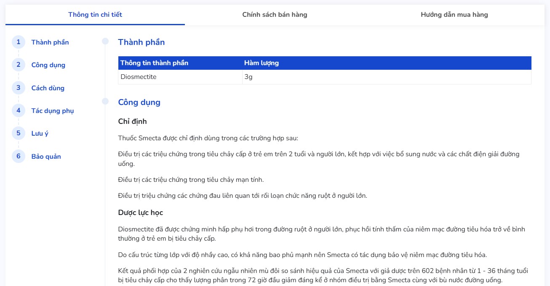This screenshot has width=550, height=286.
Task: Click the Dược lực học subheading
Action: point(141,213)
